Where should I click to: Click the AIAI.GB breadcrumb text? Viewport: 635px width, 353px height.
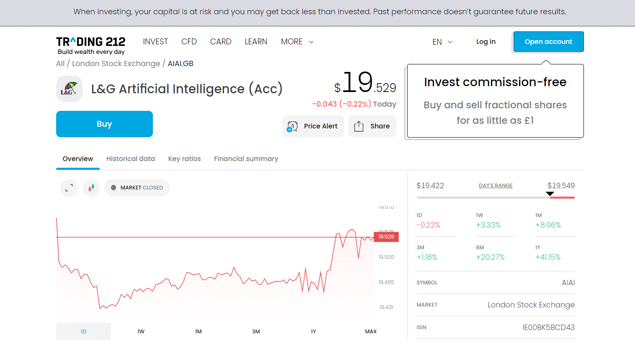tap(181, 64)
